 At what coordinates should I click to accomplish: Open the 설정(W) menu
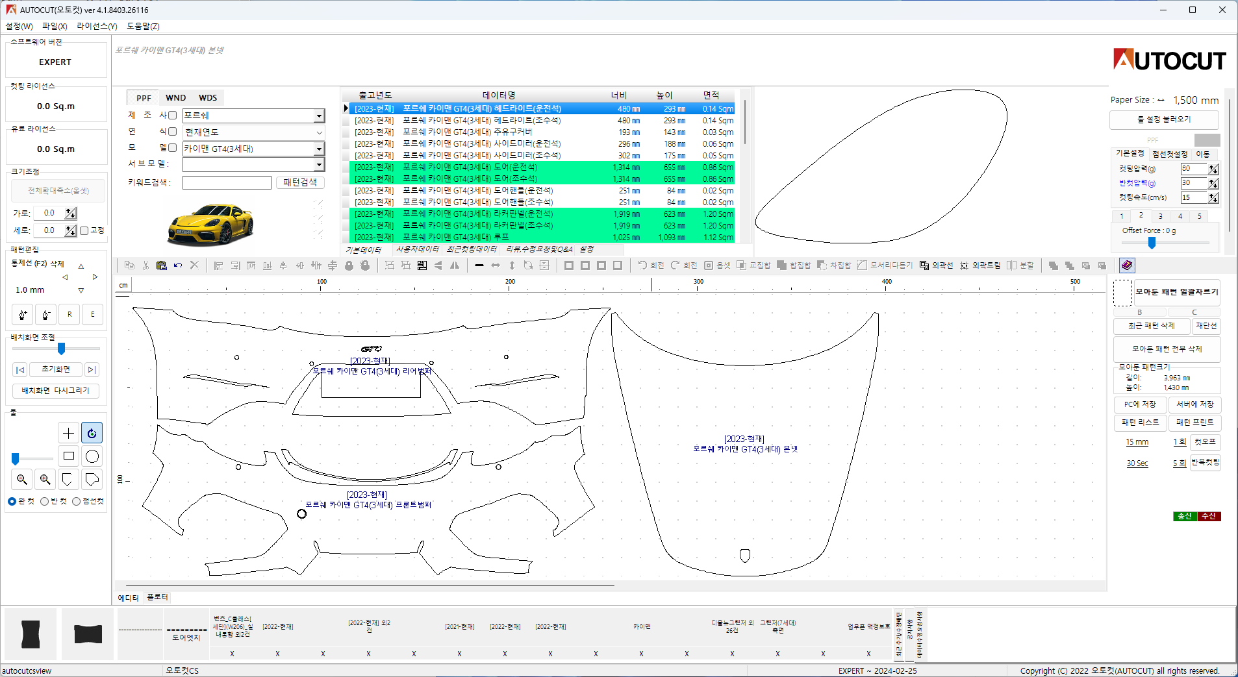pyautogui.click(x=19, y=26)
